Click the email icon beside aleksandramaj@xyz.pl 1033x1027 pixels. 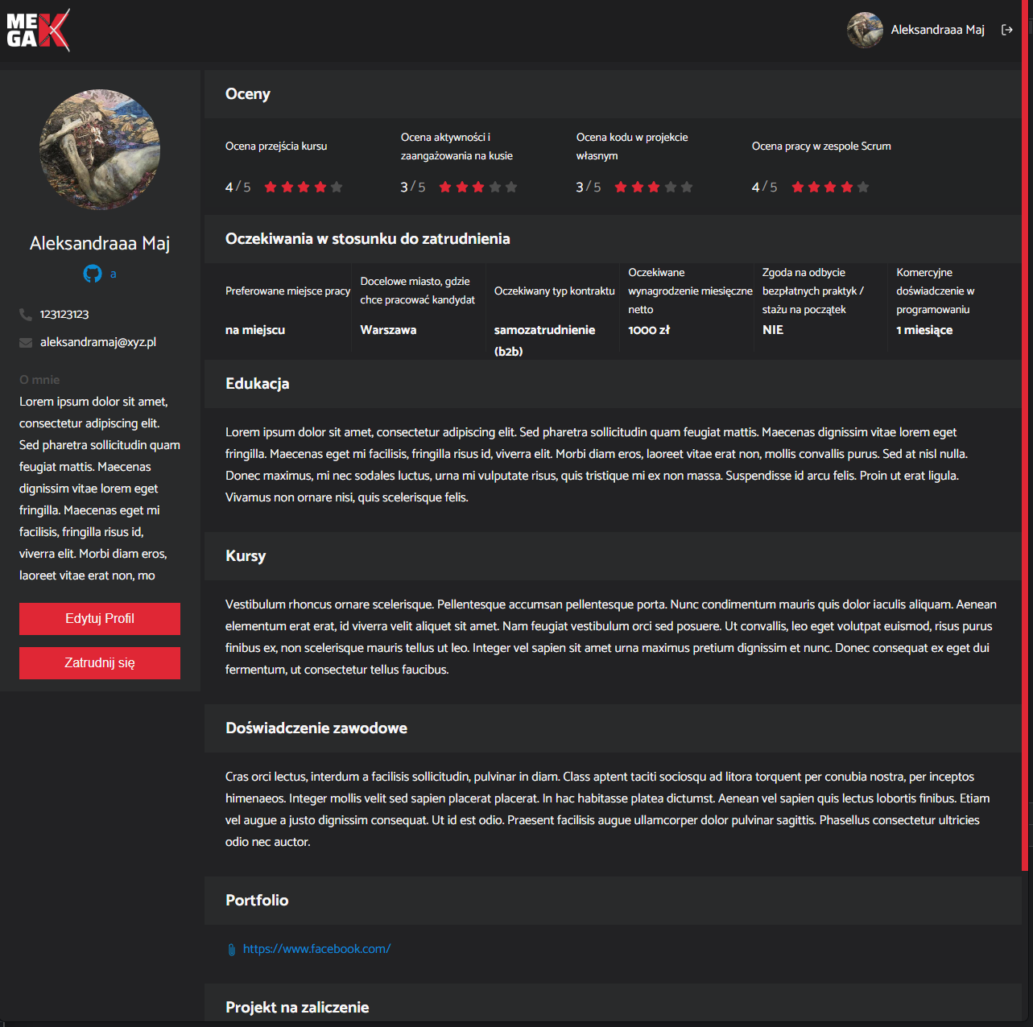click(x=24, y=342)
